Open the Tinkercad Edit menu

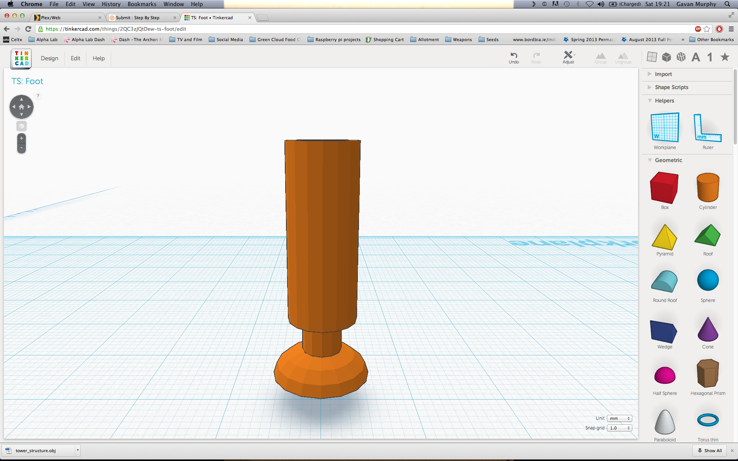point(75,58)
